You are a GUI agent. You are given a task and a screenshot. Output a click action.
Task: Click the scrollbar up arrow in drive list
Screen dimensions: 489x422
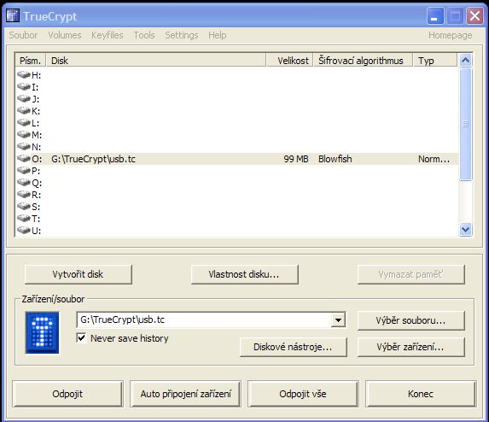(466, 61)
